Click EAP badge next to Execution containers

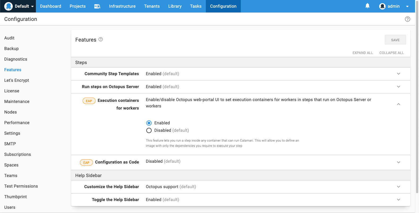[x=89, y=101]
